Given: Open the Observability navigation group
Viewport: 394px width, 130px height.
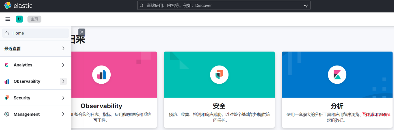Looking at the screenshot, I should tap(36, 81).
